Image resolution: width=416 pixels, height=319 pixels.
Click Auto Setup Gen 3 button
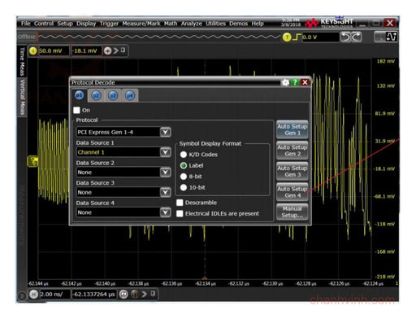coord(292,172)
